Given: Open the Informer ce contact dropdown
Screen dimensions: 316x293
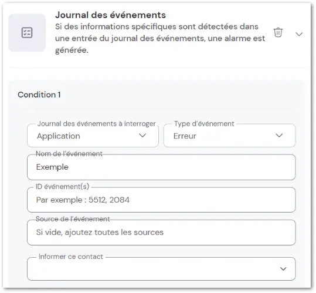Looking at the screenshot, I should click(161, 269).
